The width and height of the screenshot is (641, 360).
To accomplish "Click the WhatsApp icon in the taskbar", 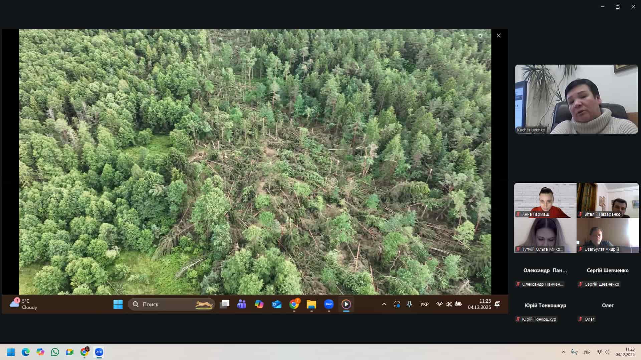I will (x=55, y=352).
